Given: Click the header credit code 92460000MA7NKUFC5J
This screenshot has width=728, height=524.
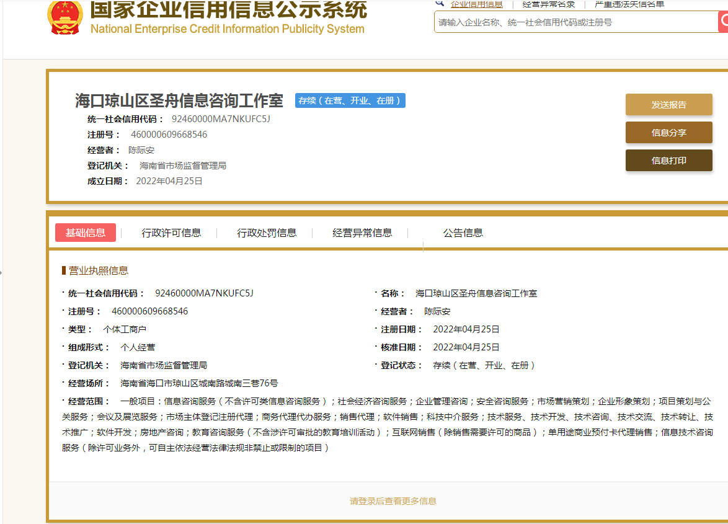Looking at the screenshot, I should [221, 119].
